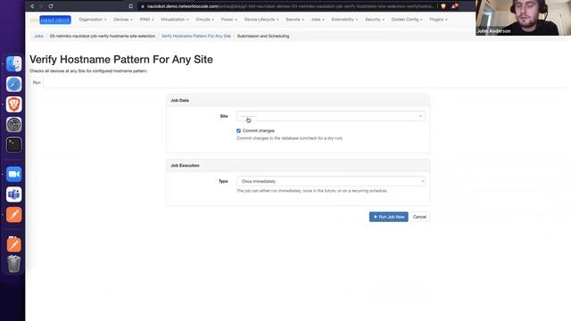This screenshot has height=321, width=571.
Task: Click John Anderson's video thumbnail
Action: pyautogui.click(x=524, y=18)
